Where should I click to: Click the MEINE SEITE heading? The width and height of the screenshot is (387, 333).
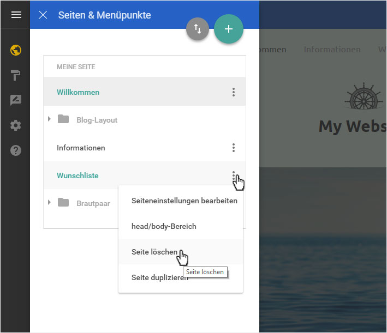click(76, 67)
